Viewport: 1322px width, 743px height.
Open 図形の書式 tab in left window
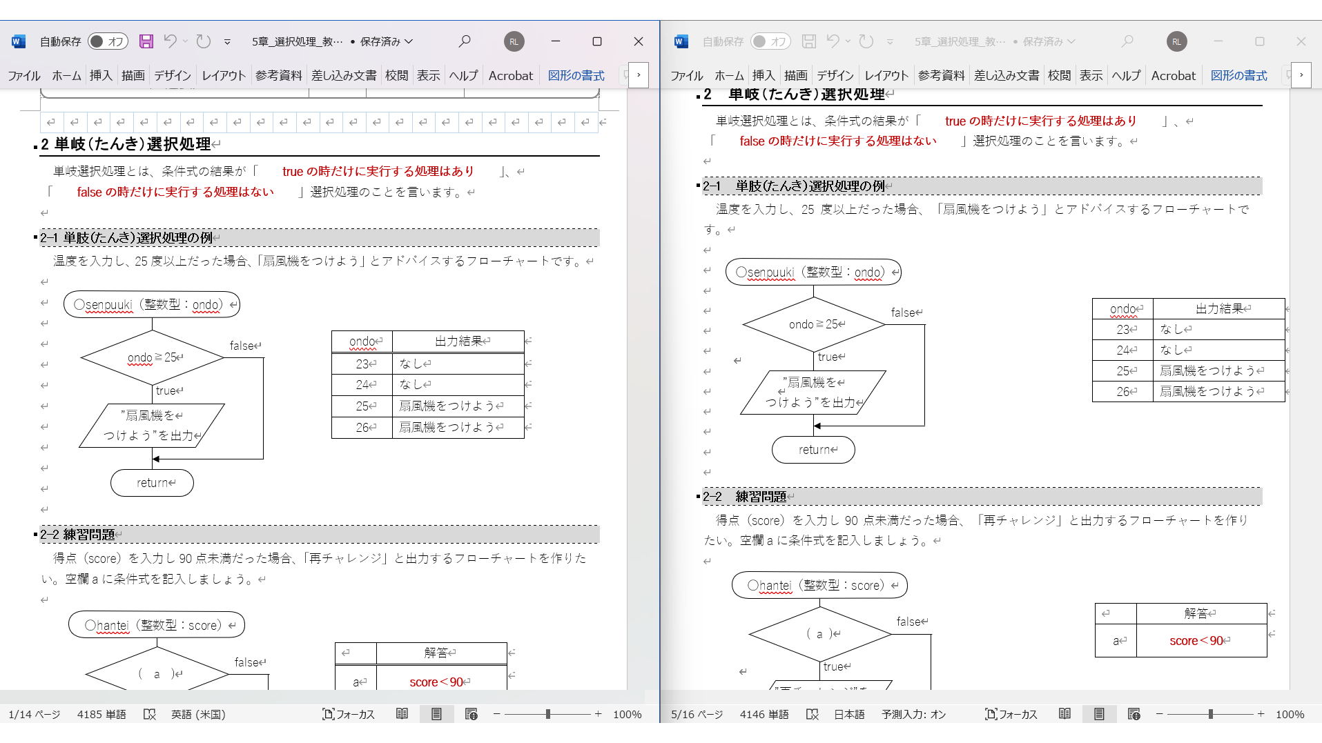coord(576,75)
